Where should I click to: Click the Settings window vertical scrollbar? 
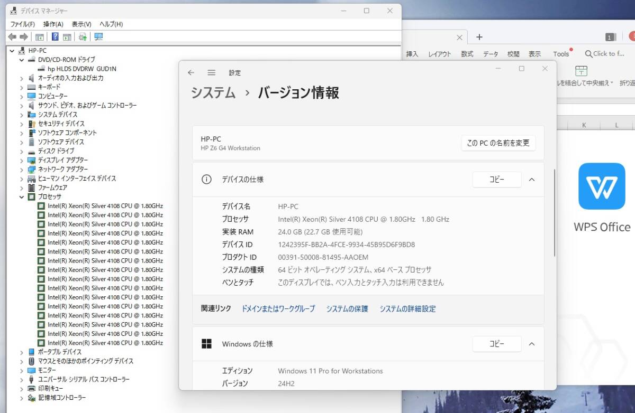(554, 212)
